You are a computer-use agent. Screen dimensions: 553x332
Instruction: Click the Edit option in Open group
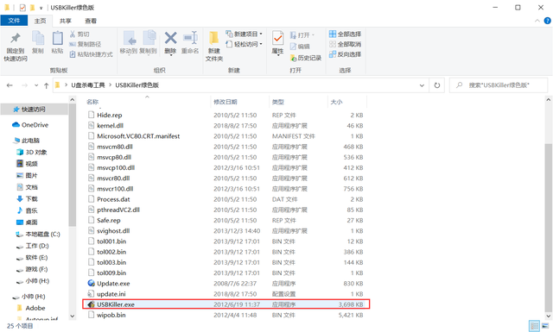click(x=300, y=46)
